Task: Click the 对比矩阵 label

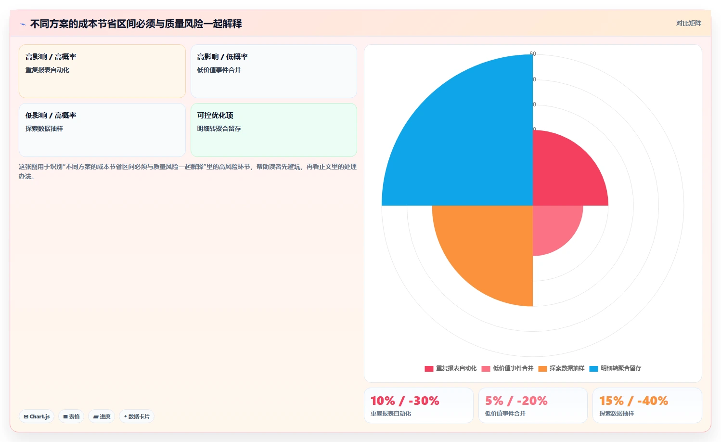Action: coord(688,23)
